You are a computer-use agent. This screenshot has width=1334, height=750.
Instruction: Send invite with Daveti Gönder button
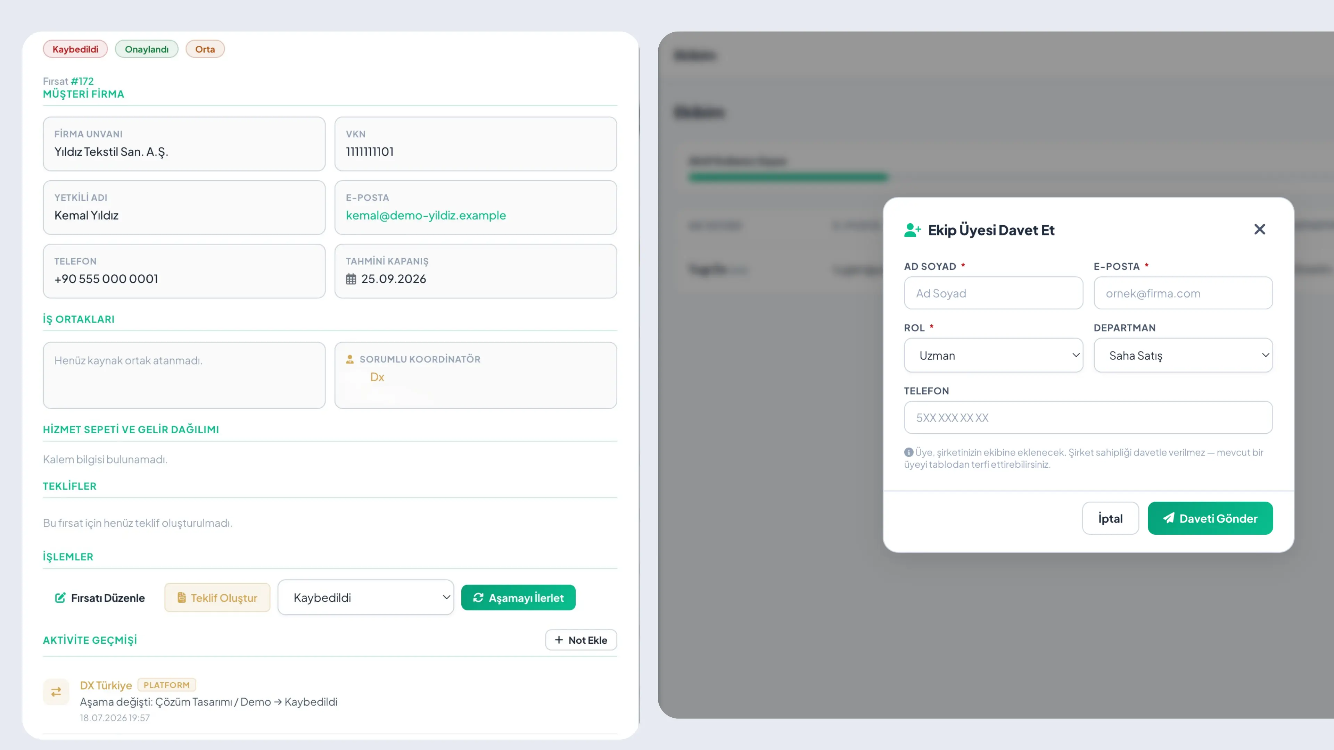1210,518
